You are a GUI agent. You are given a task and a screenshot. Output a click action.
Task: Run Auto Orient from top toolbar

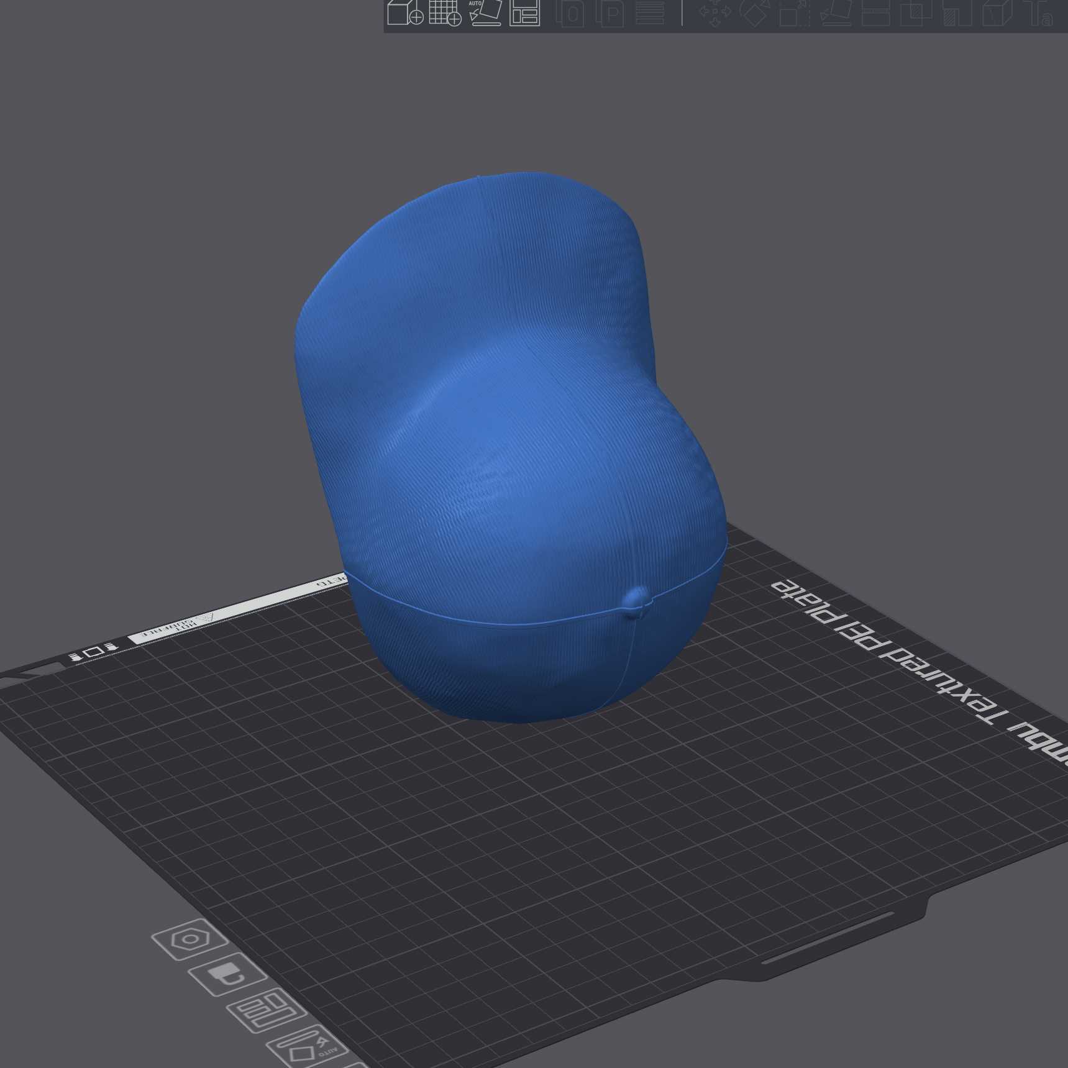485,12
